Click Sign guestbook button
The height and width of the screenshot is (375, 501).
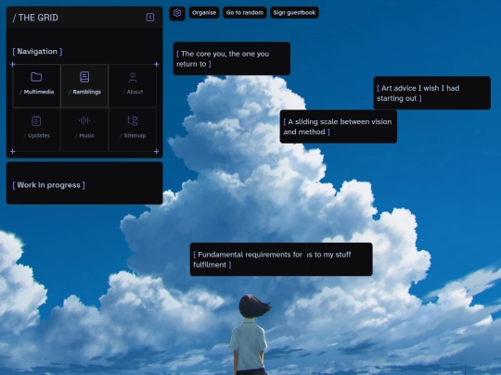tap(294, 13)
